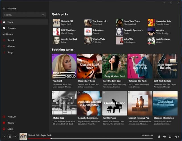Open the Review option

(x=24, y=123)
